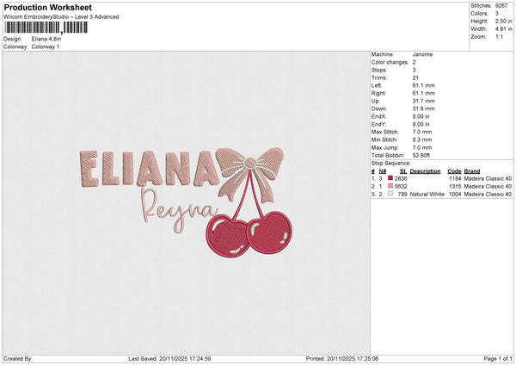The height and width of the screenshot is (365, 516).
Task: Click the red color swatch for thread 1184
Action: click(x=390, y=178)
